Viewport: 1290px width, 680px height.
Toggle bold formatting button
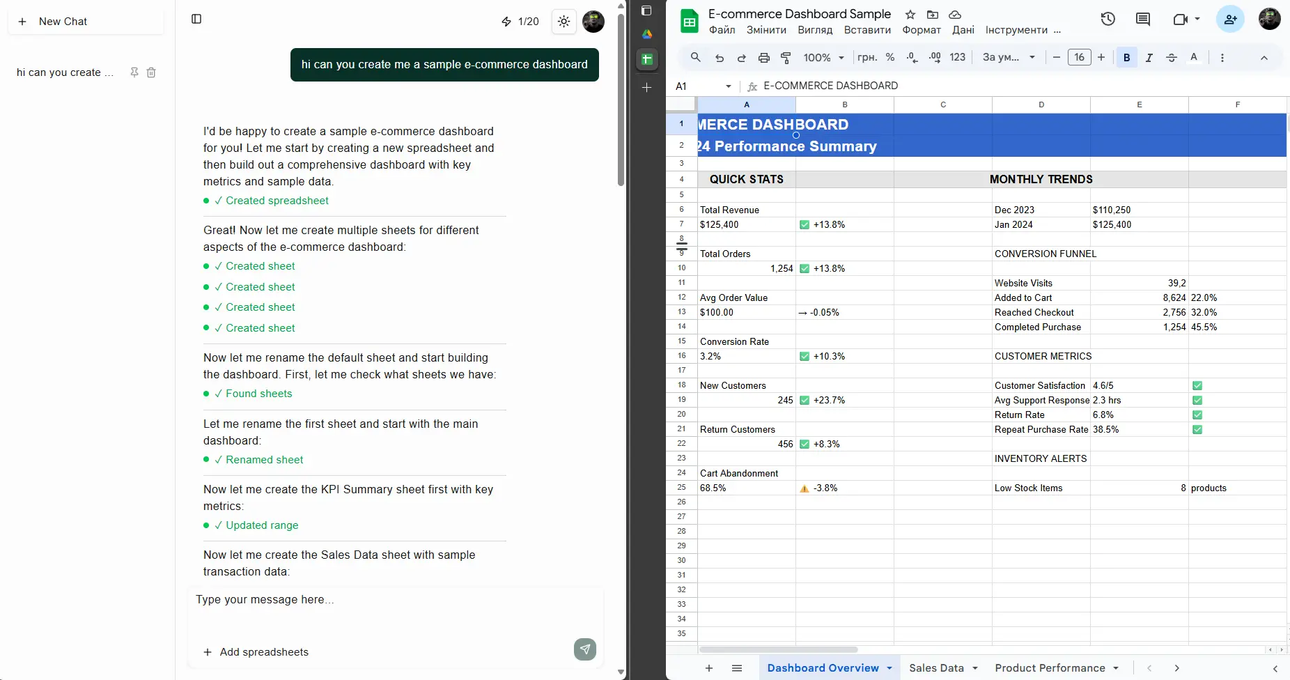pos(1126,58)
